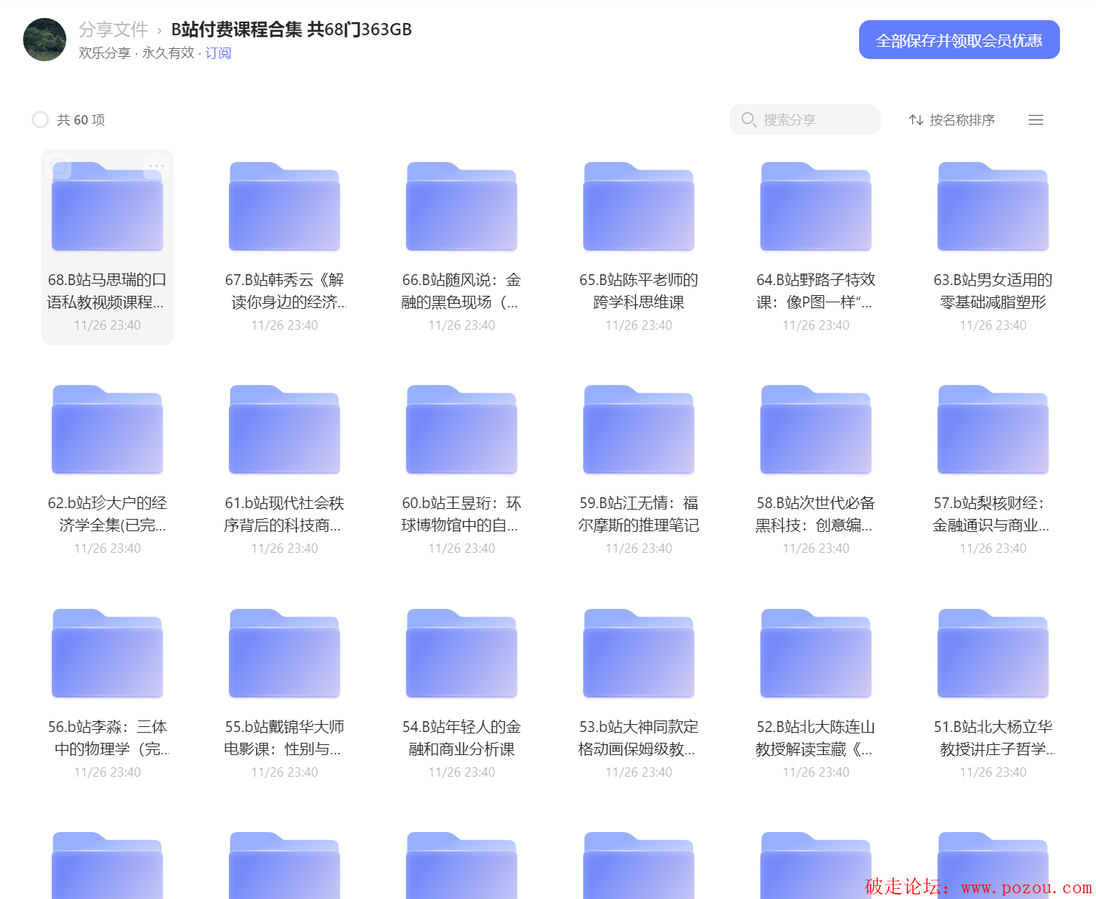Screen dimensions: 1096x899
Task: Open the folder icon for 65.B站陈平老师的跨学科思维课
Action: click(x=639, y=207)
